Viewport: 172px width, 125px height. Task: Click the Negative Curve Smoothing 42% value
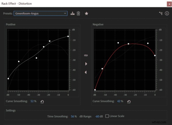coord(120,101)
